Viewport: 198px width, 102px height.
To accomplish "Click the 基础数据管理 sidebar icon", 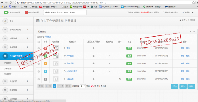I will [x=5, y=30].
